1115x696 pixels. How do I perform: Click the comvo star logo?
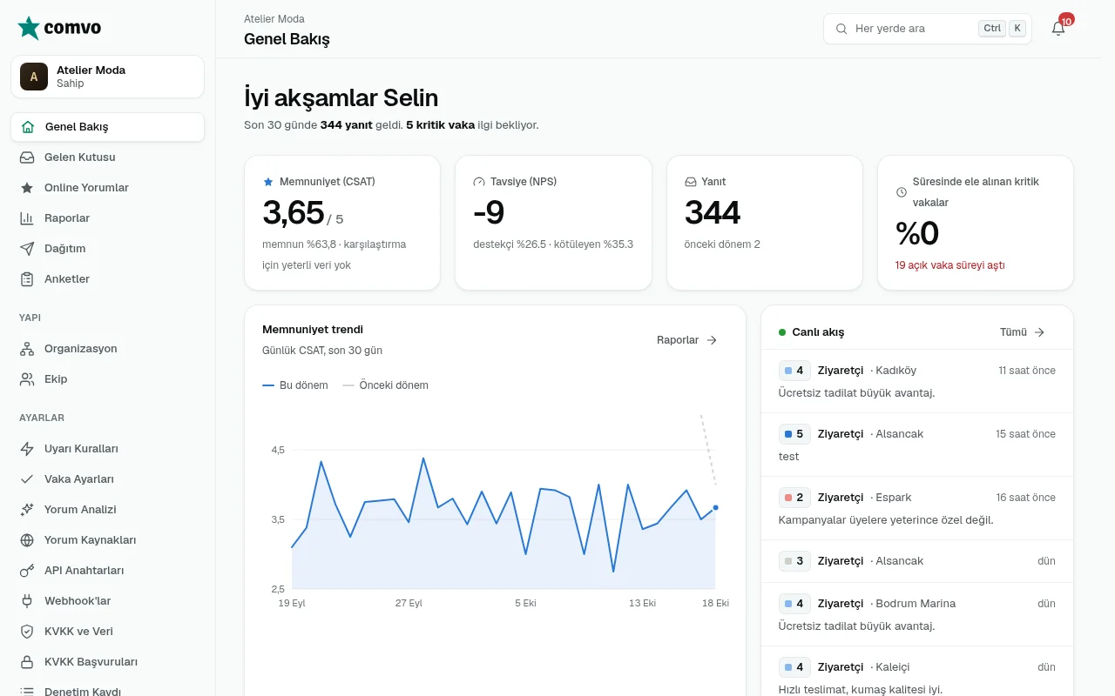coord(29,28)
